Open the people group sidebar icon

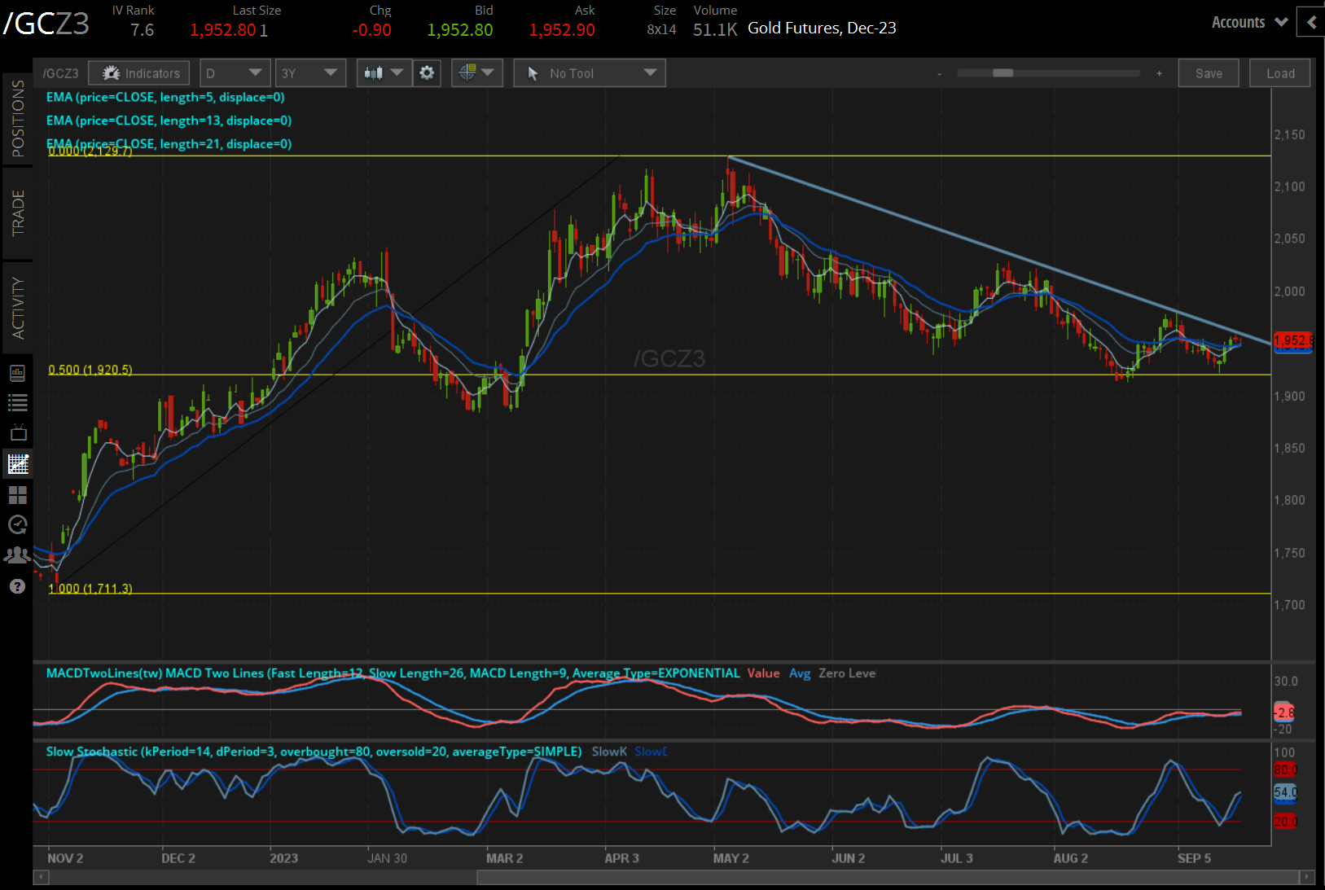(x=17, y=555)
